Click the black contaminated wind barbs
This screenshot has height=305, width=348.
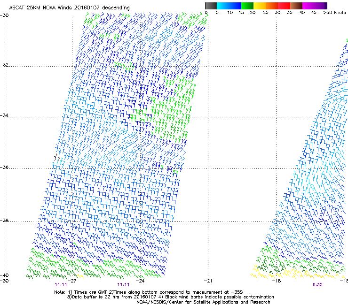pyautogui.click(x=57, y=158)
